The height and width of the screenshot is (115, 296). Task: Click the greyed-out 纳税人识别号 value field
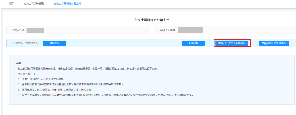[x=190, y=30]
